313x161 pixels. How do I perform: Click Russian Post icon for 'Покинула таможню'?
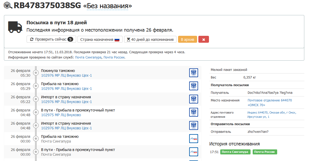[194, 73]
